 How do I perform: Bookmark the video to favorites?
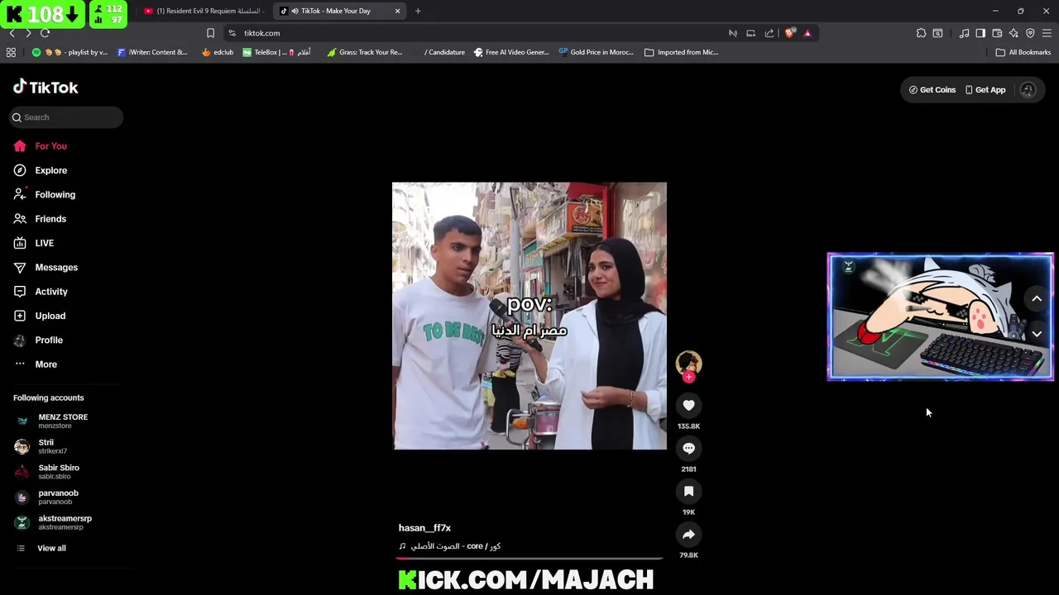(x=688, y=491)
